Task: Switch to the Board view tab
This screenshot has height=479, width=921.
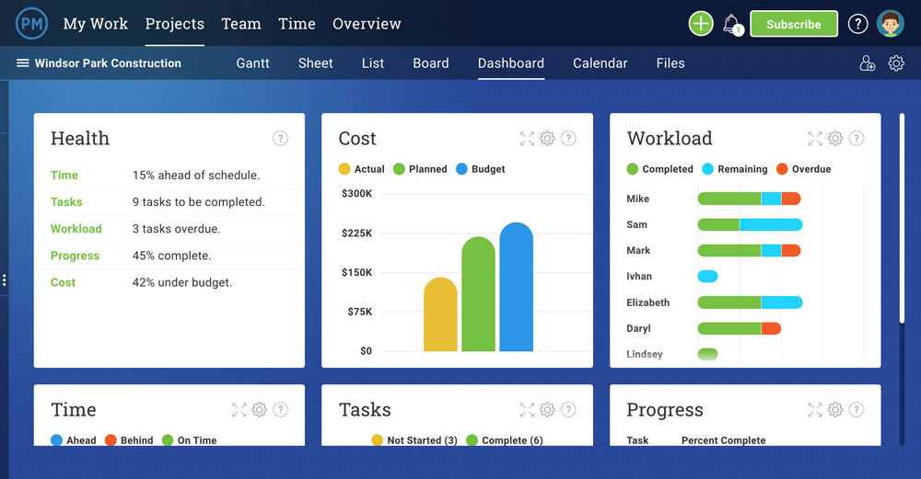Action: tap(430, 63)
